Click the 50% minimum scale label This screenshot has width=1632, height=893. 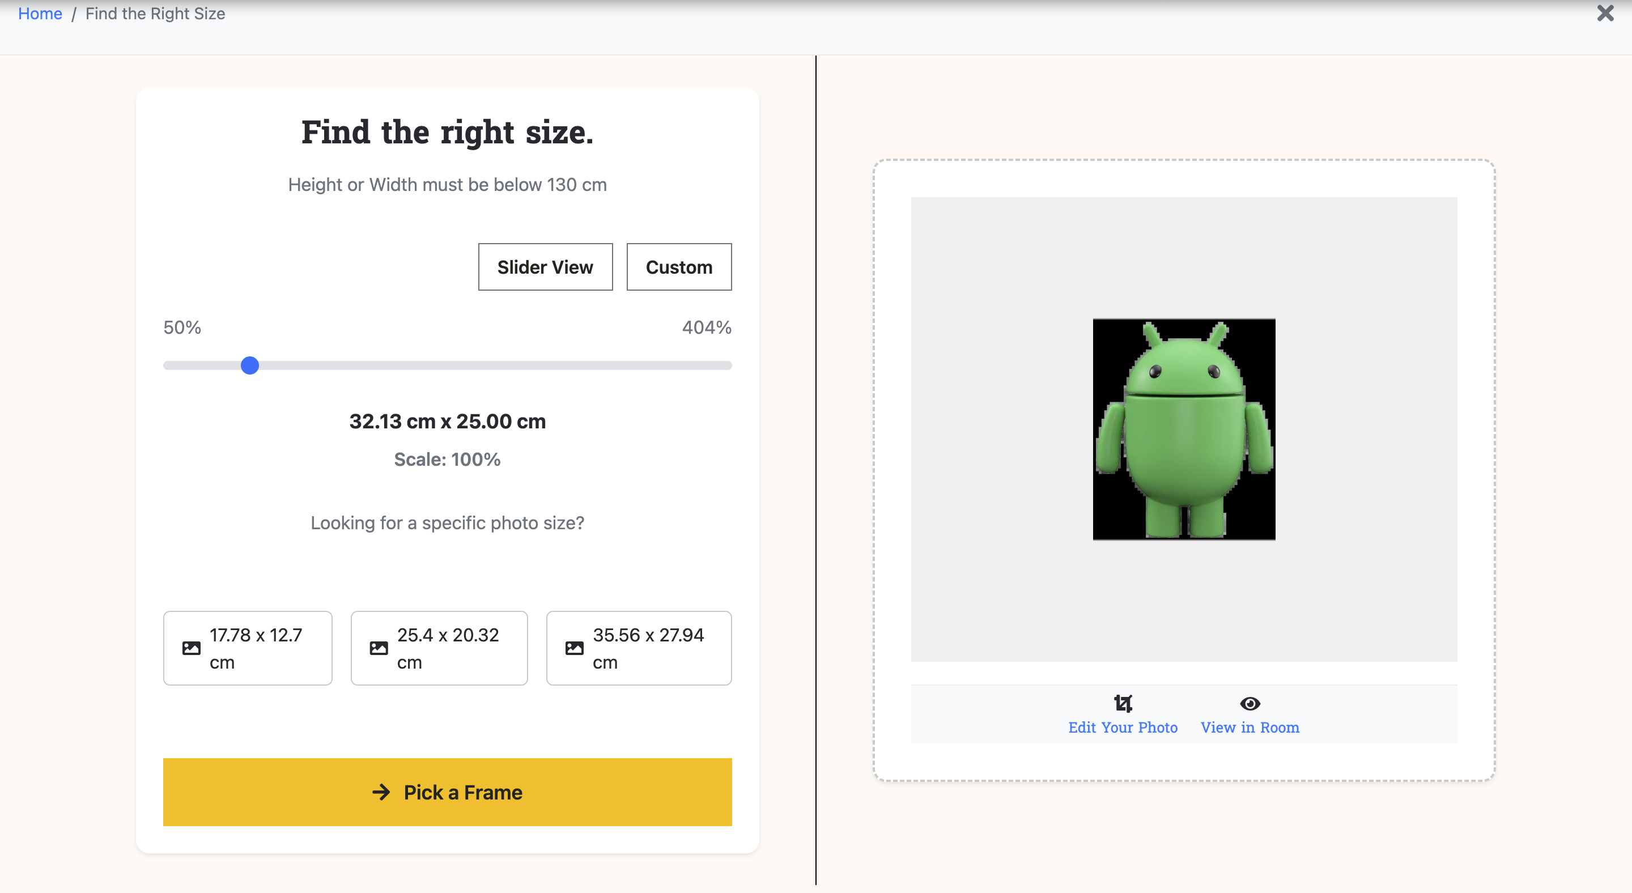(x=182, y=328)
